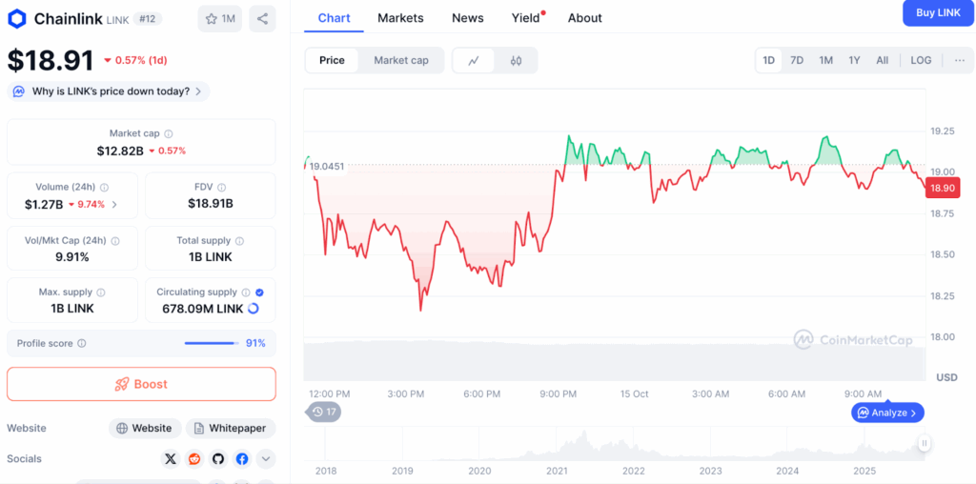Expand Volume (24h) details chevron

click(x=115, y=204)
